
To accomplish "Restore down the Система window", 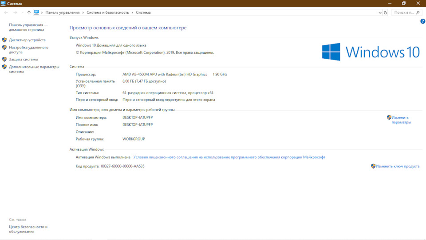I will [x=404, y=3].
